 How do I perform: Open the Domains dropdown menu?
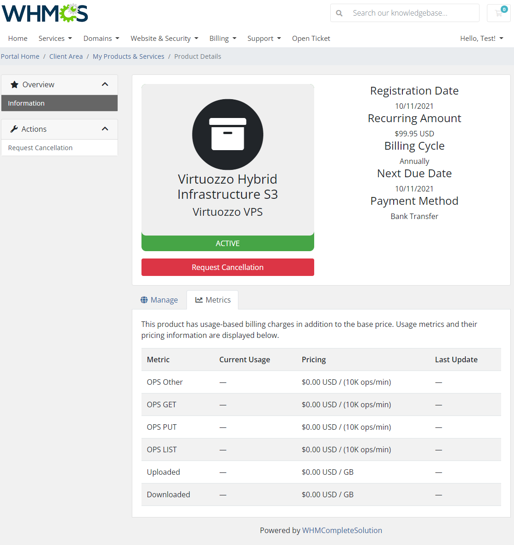101,38
